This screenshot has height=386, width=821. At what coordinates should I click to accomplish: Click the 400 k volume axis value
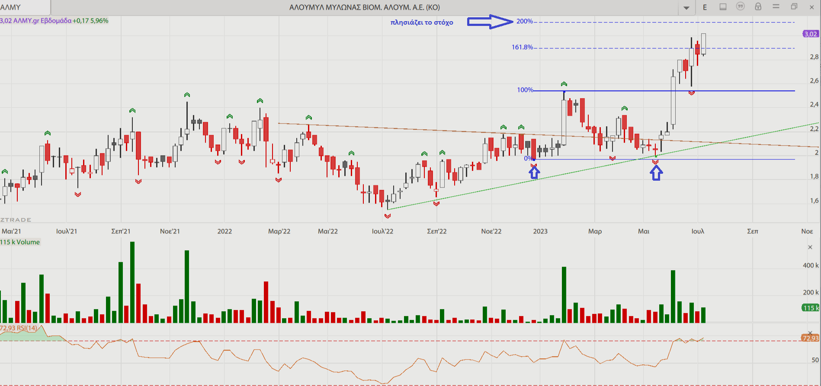point(811,265)
